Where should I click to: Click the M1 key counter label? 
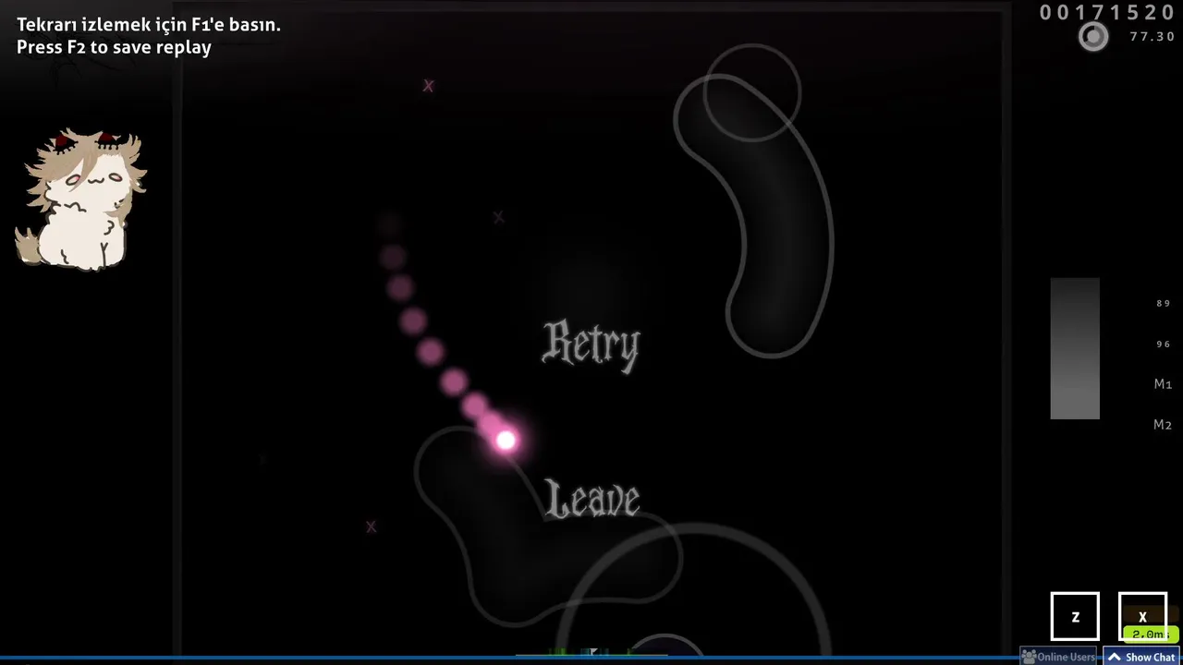pos(1163,384)
